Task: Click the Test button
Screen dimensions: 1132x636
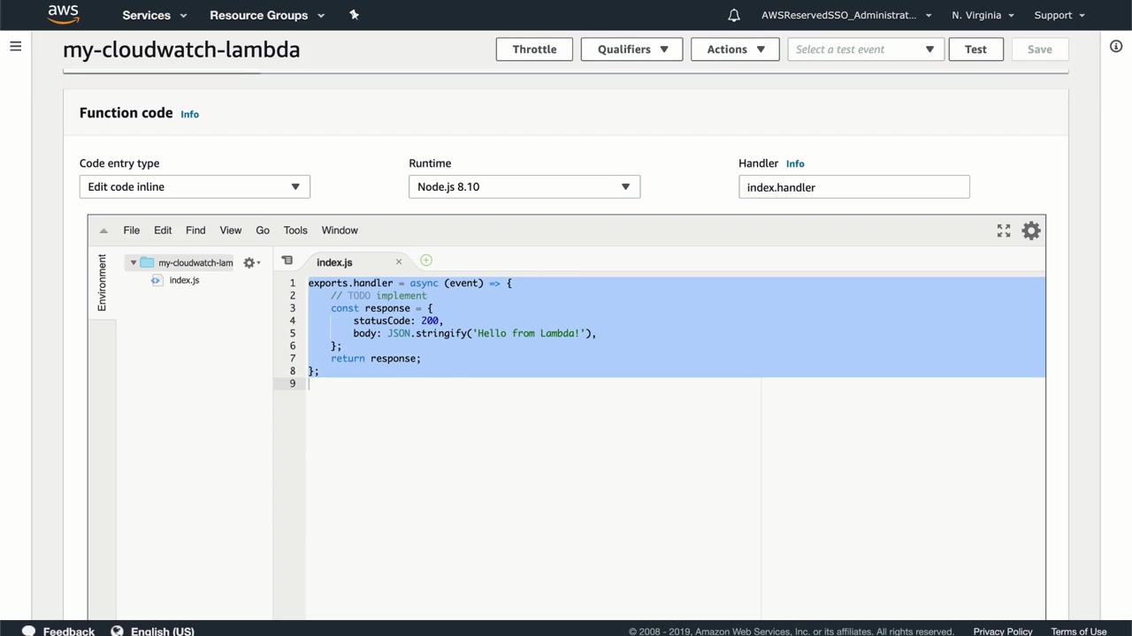Action: coord(975,49)
